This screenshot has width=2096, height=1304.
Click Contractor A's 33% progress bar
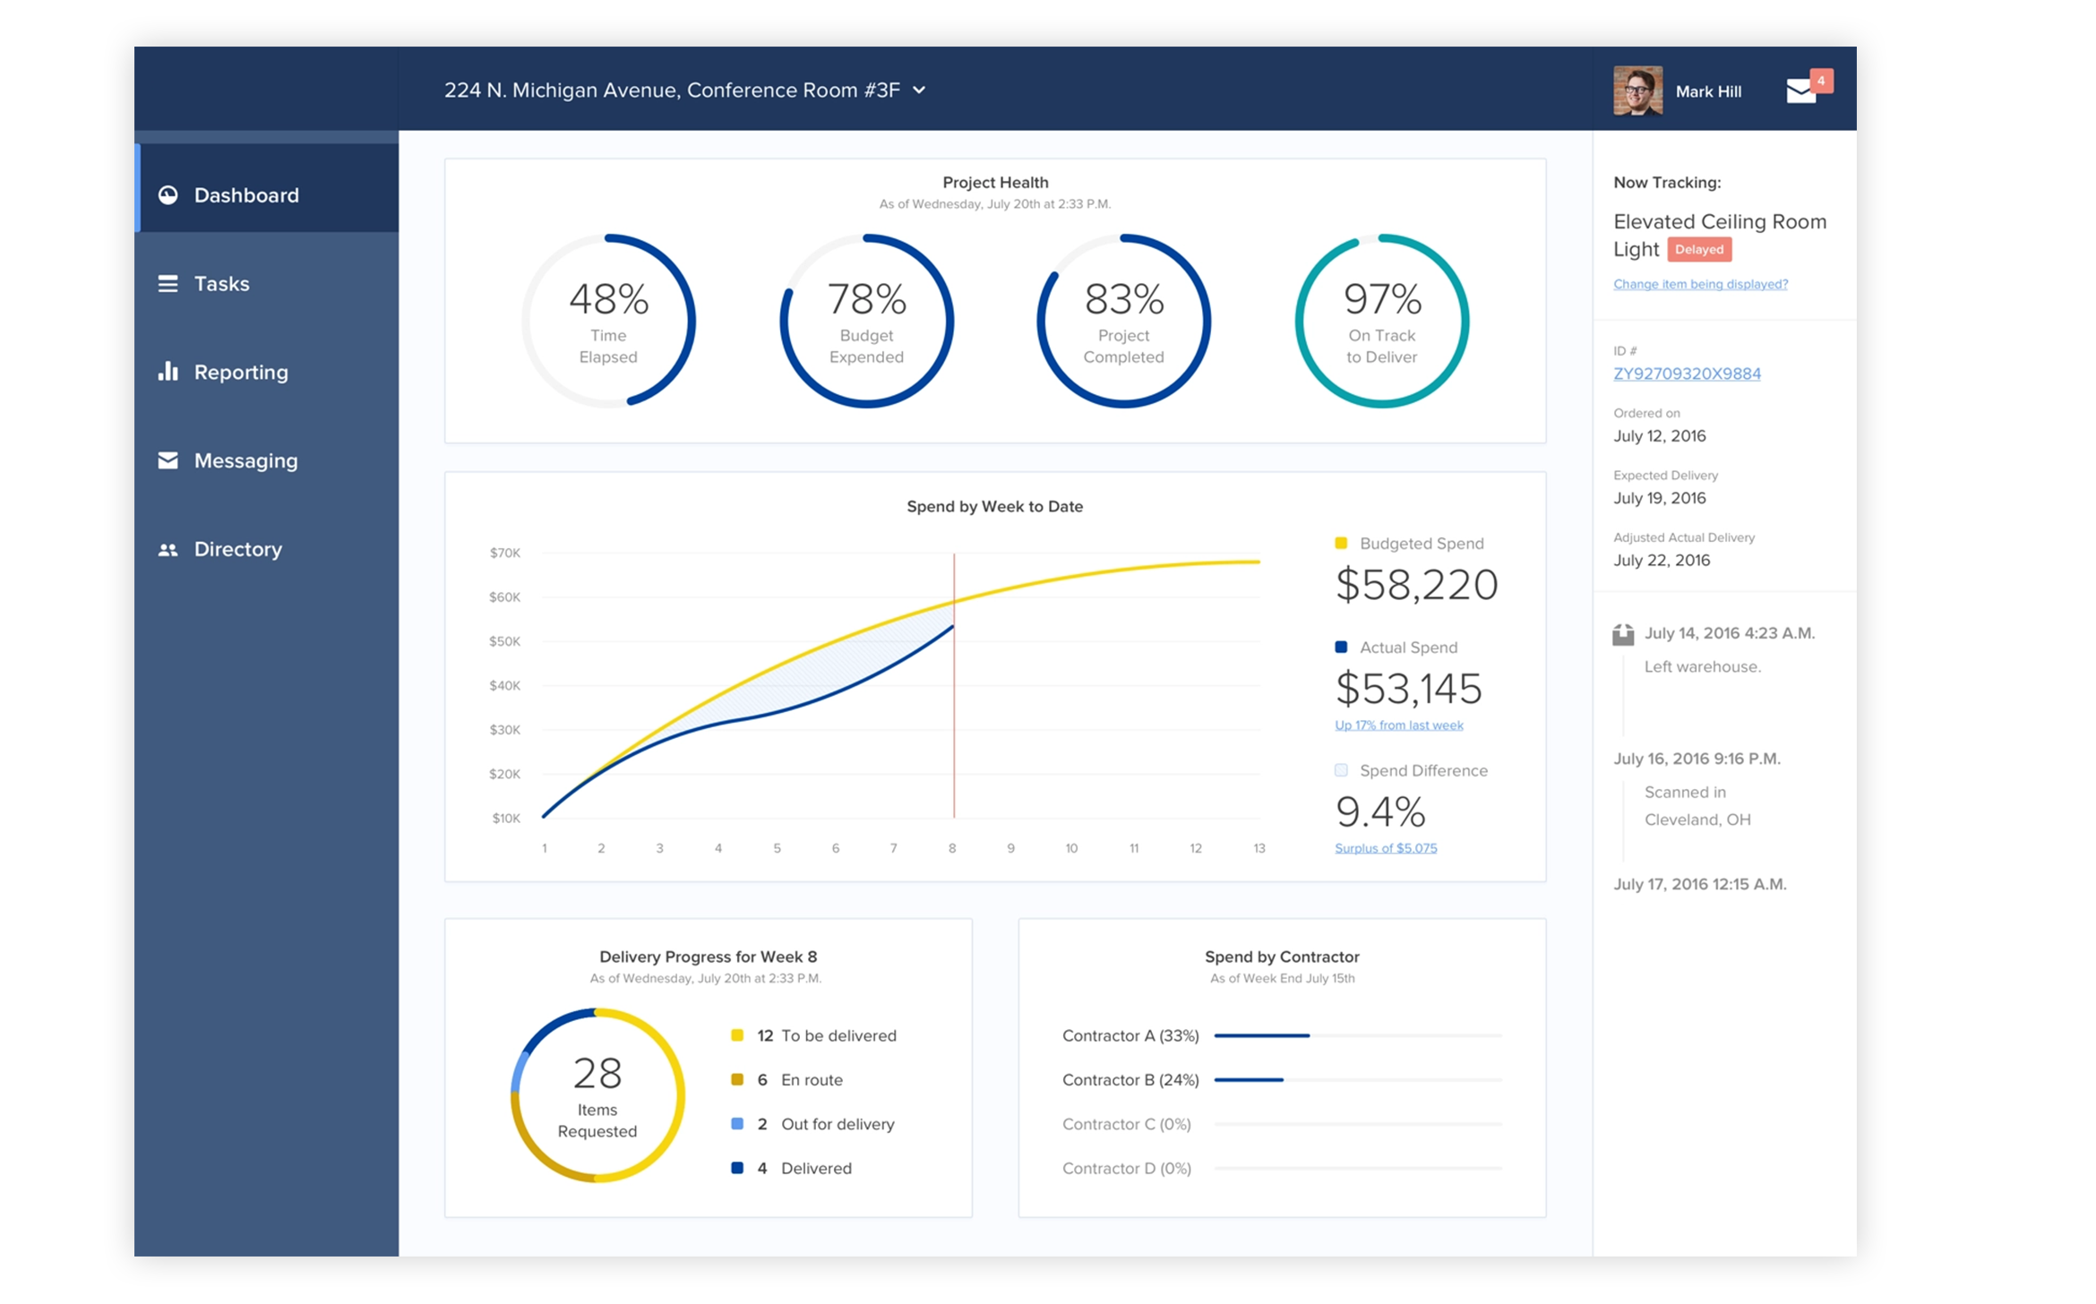[1260, 1035]
